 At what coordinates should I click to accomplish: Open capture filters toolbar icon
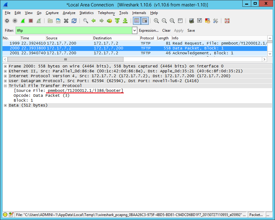(191, 21)
